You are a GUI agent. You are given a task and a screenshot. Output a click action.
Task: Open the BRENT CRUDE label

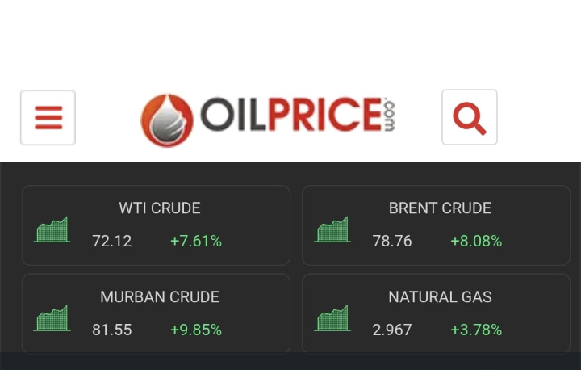(440, 208)
